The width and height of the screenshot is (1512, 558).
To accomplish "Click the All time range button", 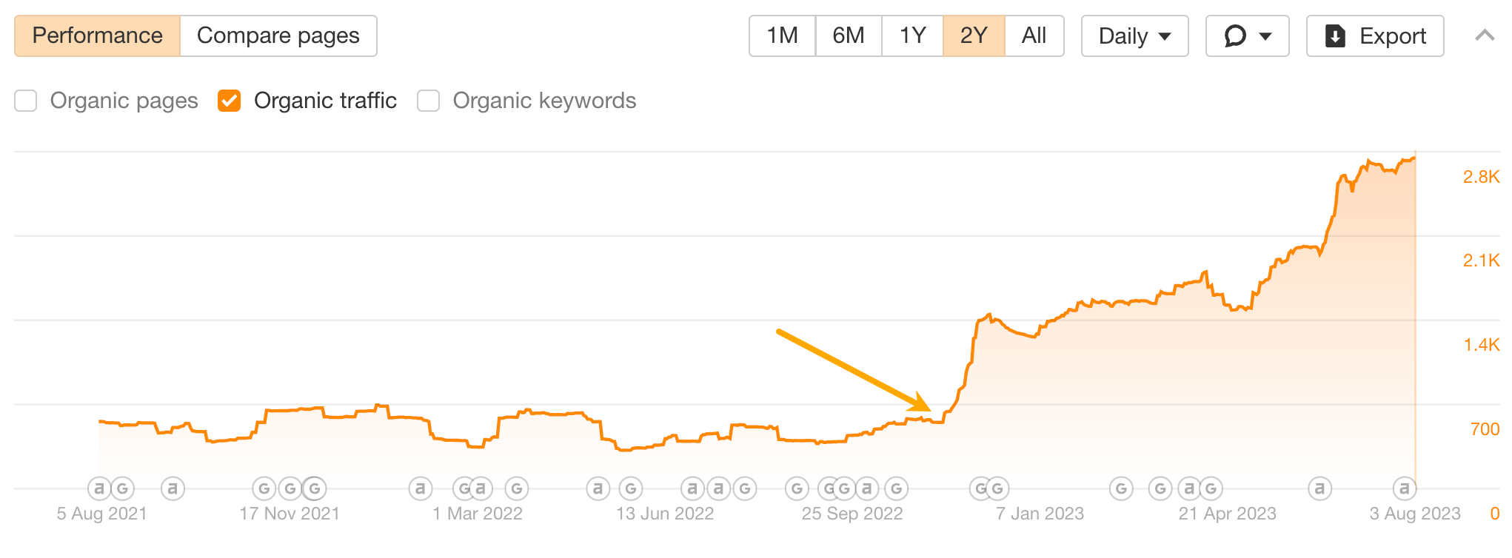I will [1034, 35].
